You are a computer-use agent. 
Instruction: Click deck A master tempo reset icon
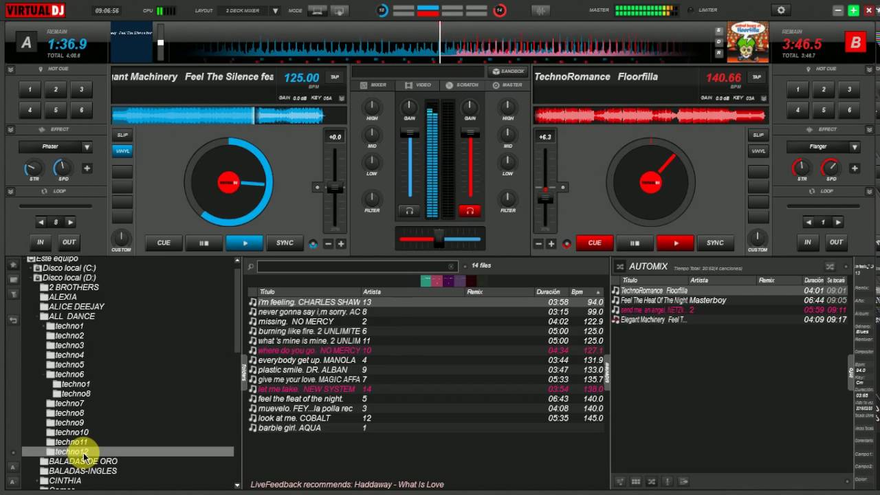pos(313,243)
